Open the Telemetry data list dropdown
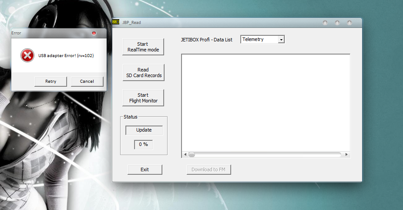Viewport: 403px width, 210px height. tap(281, 40)
